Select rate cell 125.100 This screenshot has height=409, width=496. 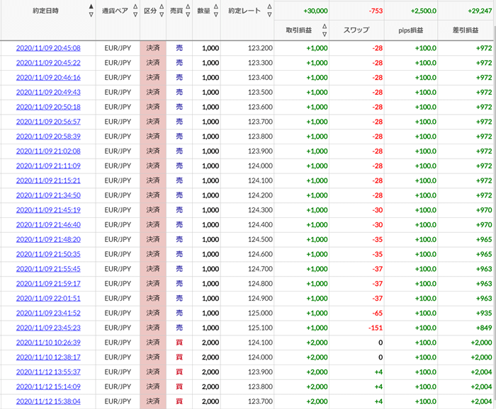point(260,328)
